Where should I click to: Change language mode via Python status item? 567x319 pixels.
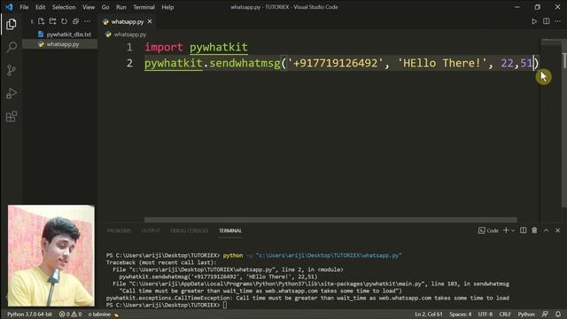coord(526,314)
